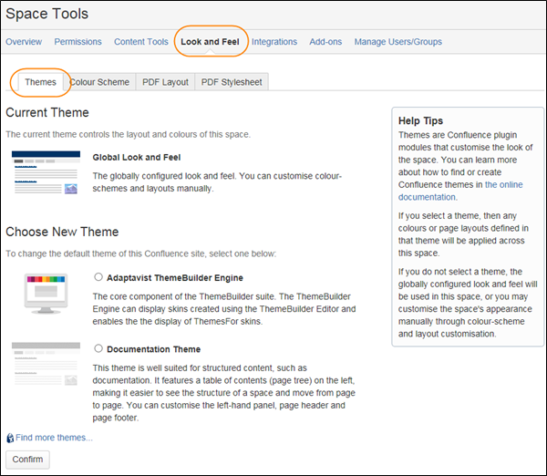The image size is (547, 476).
Task: Click the icon beside Find more themes
Action: (x=10, y=438)
